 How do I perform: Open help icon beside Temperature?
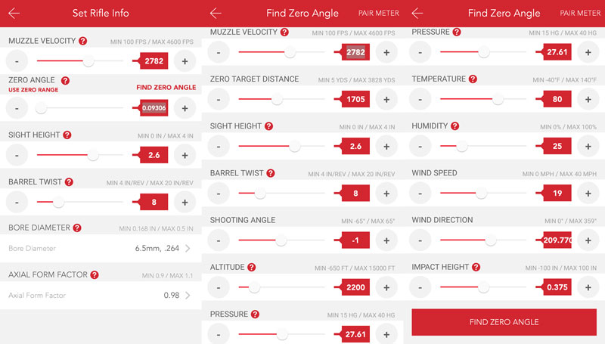click(473, 79)
